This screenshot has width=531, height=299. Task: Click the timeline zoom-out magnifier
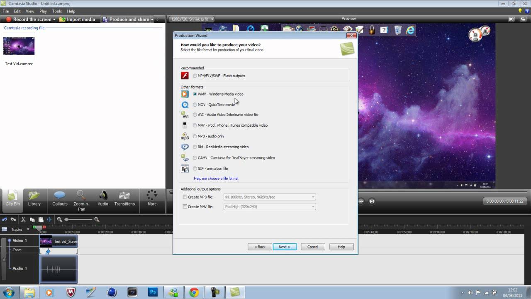point(59,219)
